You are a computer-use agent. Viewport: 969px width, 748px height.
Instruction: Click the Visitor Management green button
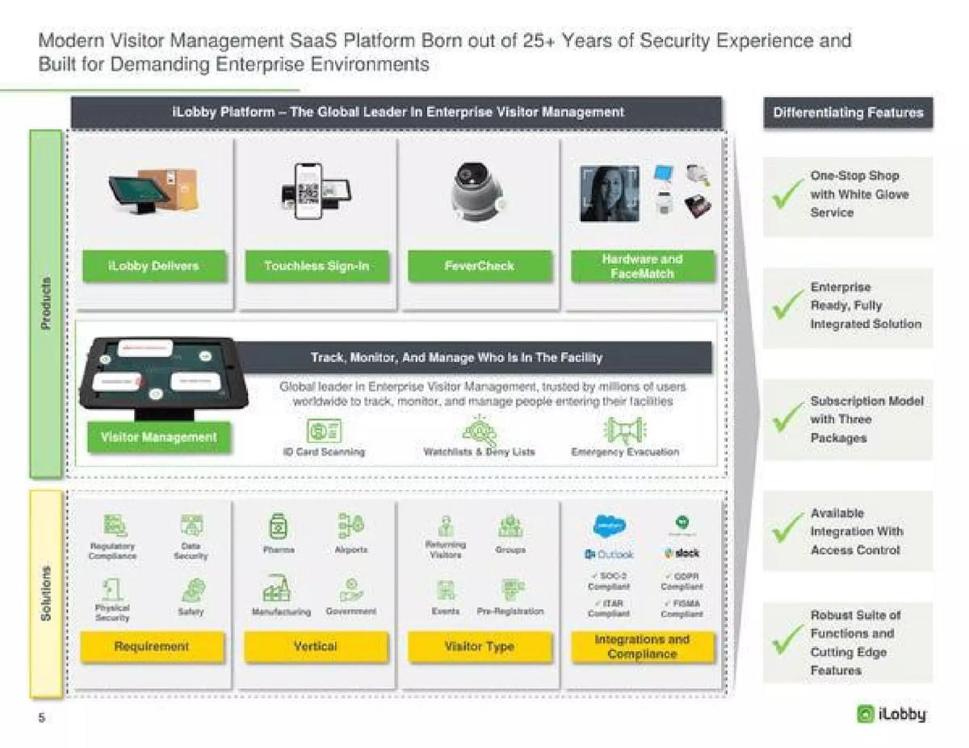(x=158, y=437)
